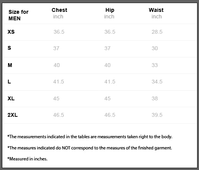The height and width of the screenshot is (170, 199).
Task: Click the M size row label
Action: pos(10,65)
